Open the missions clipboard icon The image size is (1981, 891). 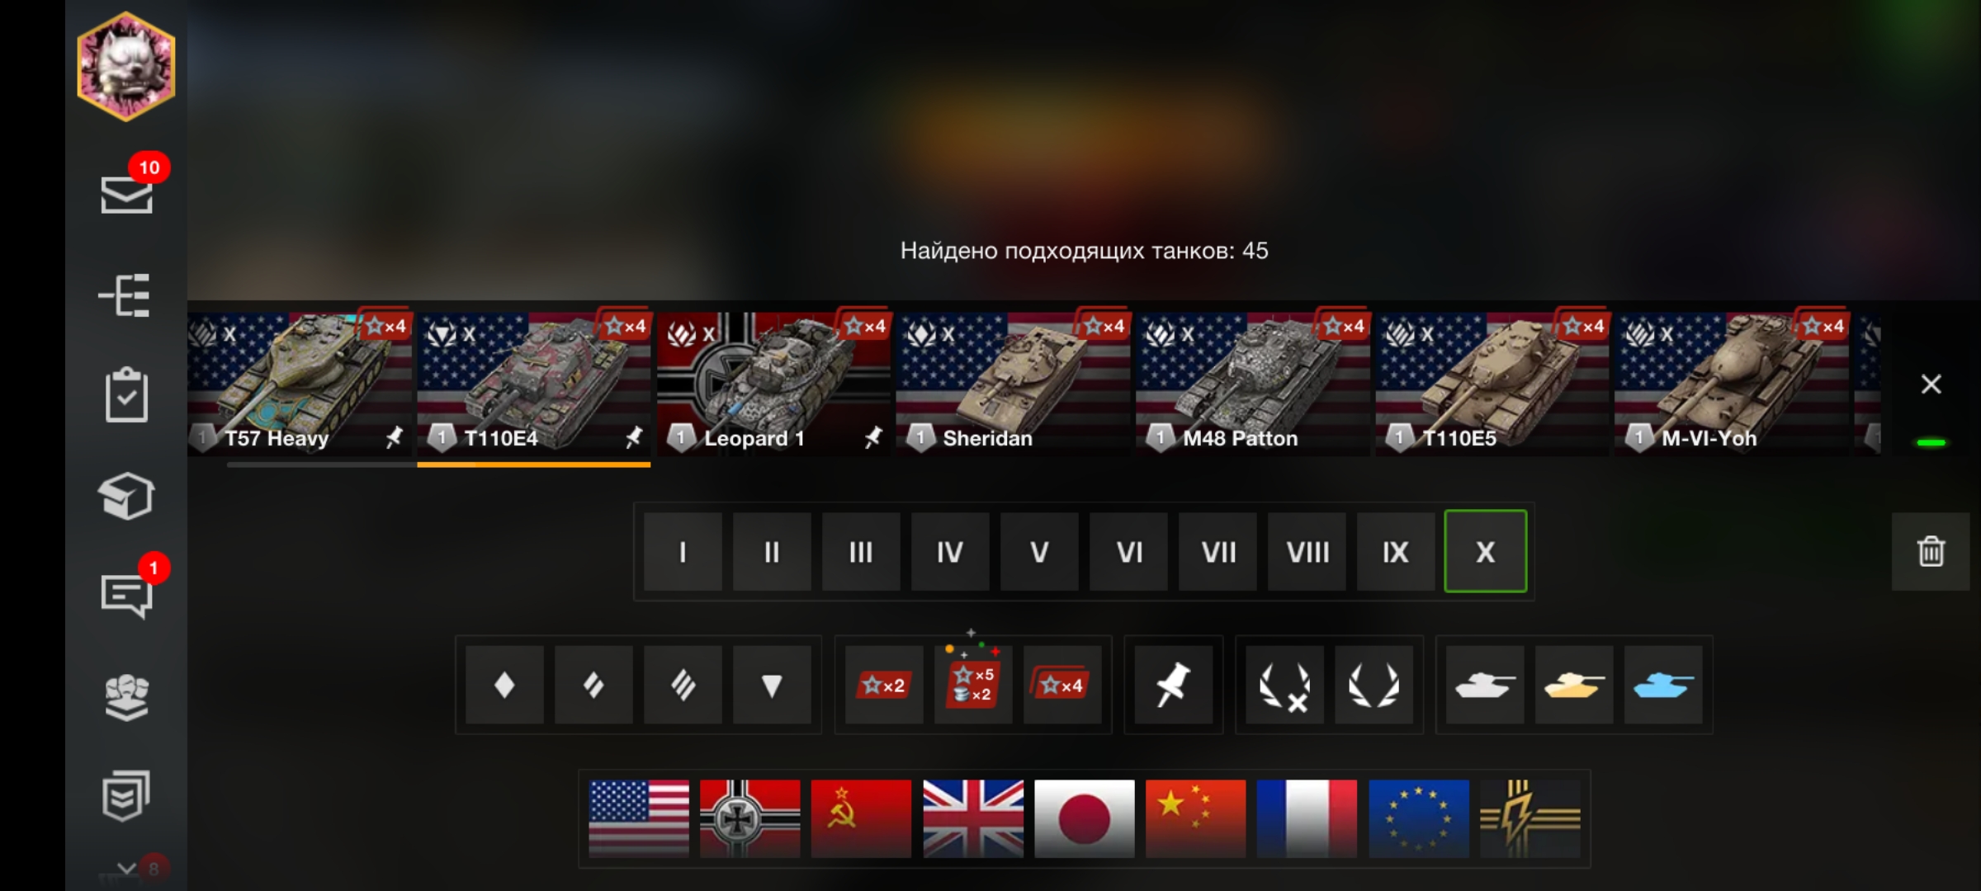point(126,394)
